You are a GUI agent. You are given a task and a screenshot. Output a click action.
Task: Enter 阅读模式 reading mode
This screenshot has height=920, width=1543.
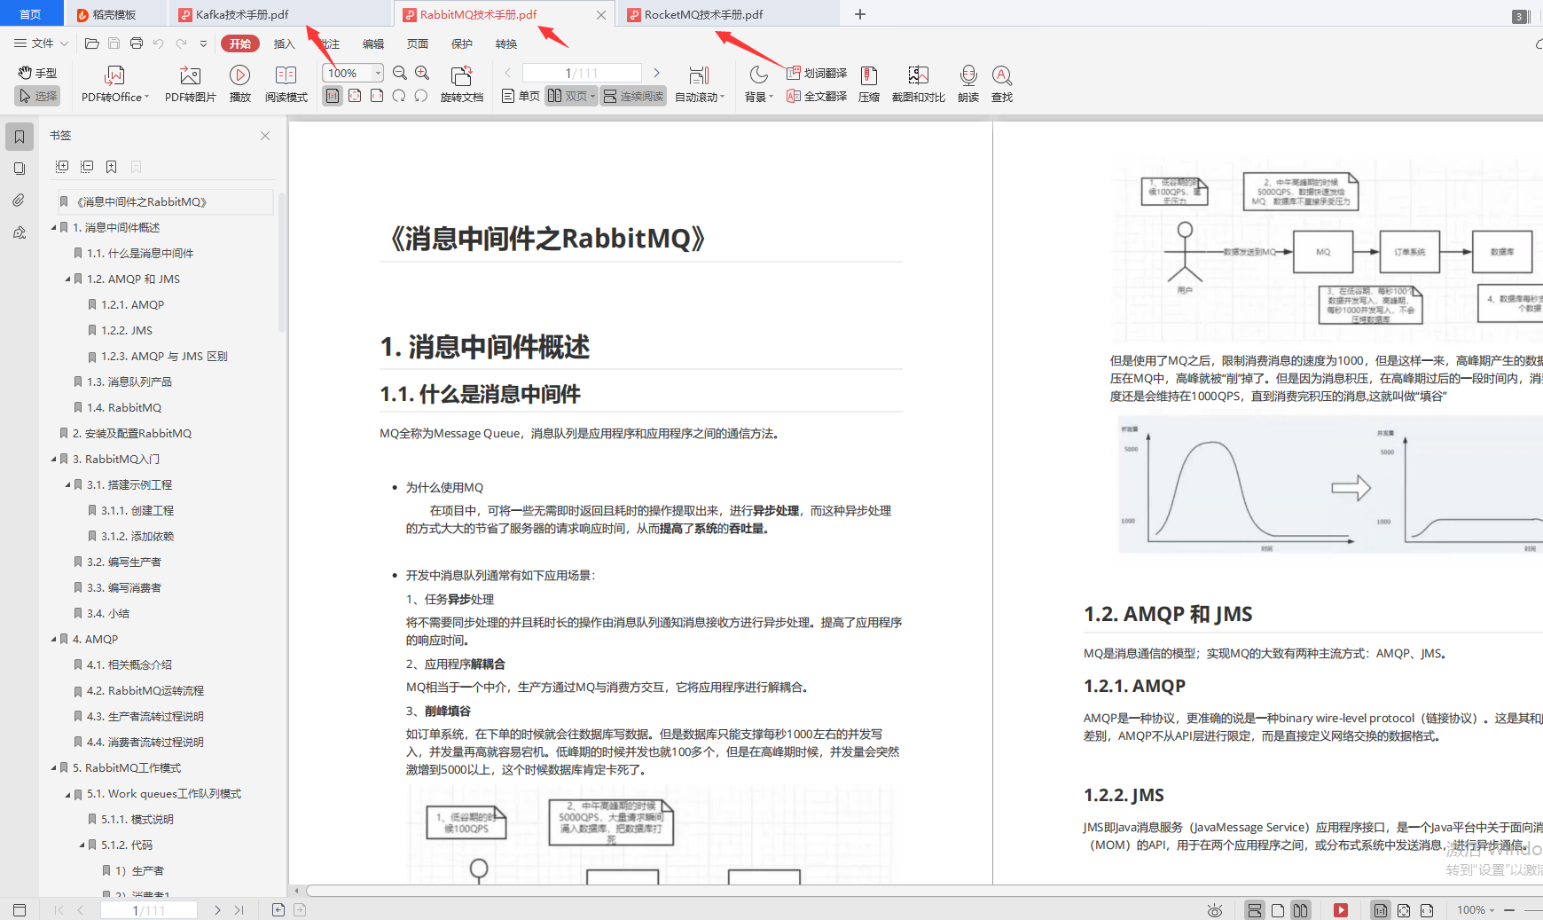(x=286, y=84)
